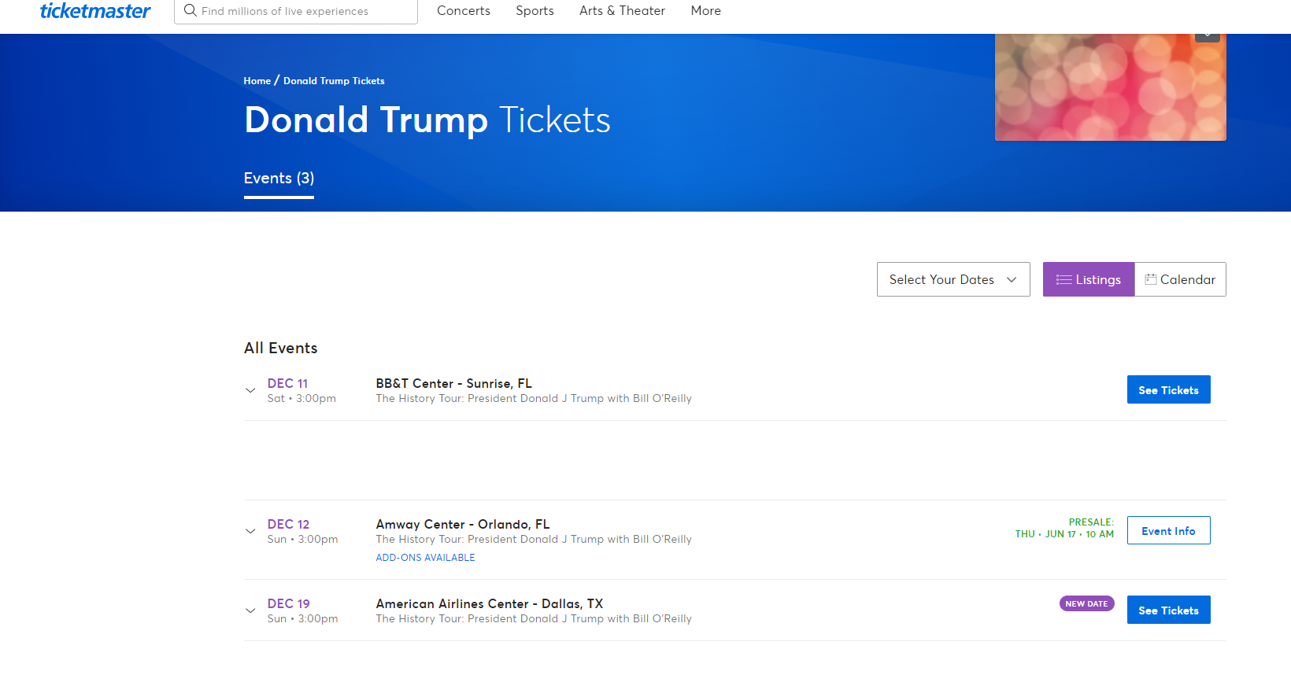1291x686 pixels.
Task: Expand the DEC 19 event row
Action: pyautogui.click(x=250, y=610)
